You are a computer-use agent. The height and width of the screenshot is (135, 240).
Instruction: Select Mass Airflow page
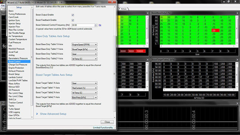click(x=14, y=84)
